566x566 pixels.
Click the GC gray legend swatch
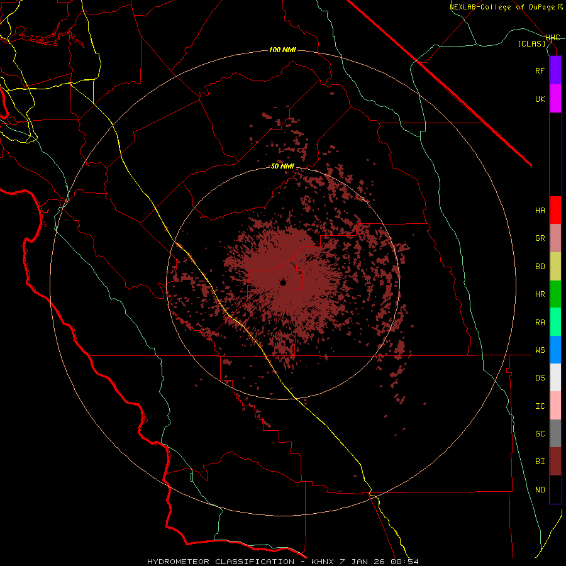[555, 433]
